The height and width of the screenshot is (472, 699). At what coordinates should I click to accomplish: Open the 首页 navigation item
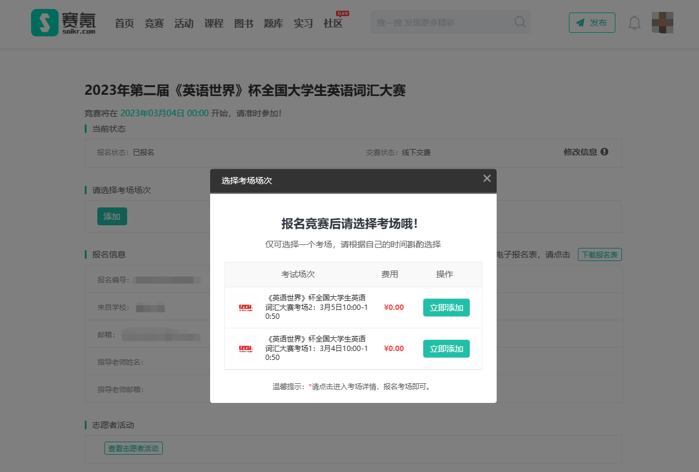tap(124, 23)
